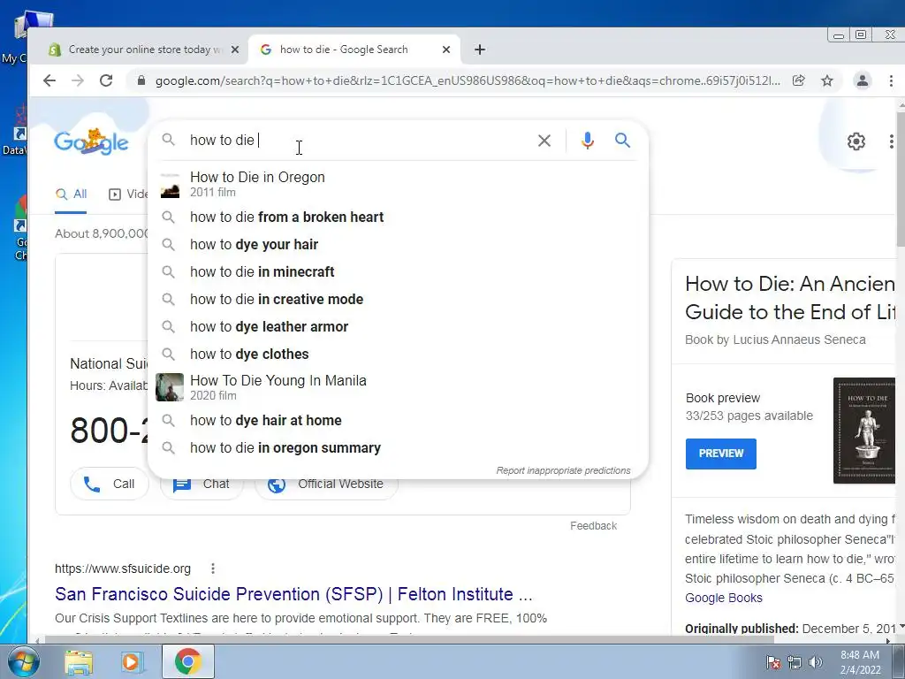Select the All results tab
The width and height of the screenshot is (905, 679).
(x=71, y=195)
